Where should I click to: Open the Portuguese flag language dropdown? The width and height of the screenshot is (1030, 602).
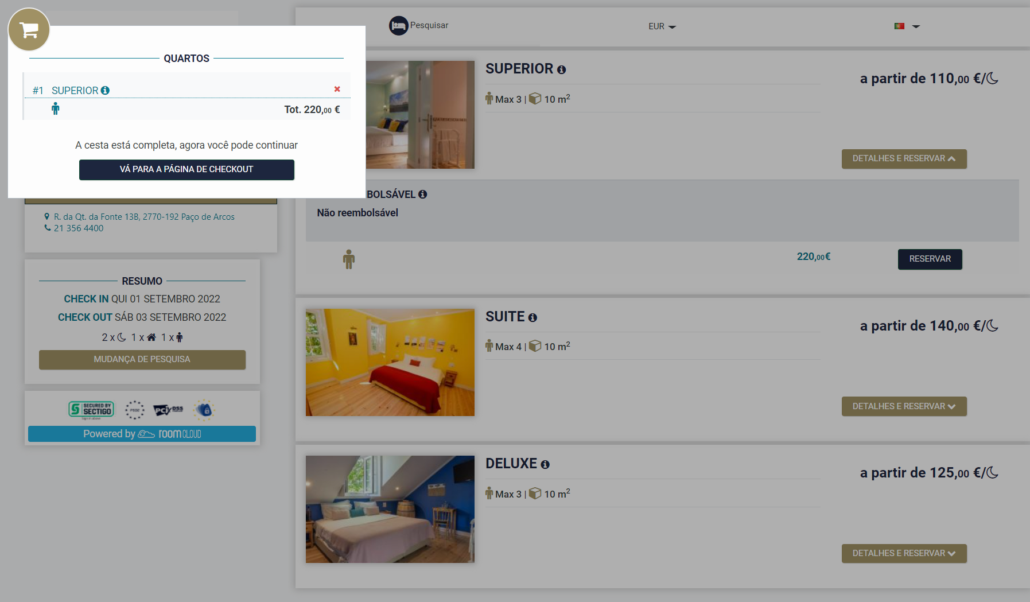coord(907,26)
